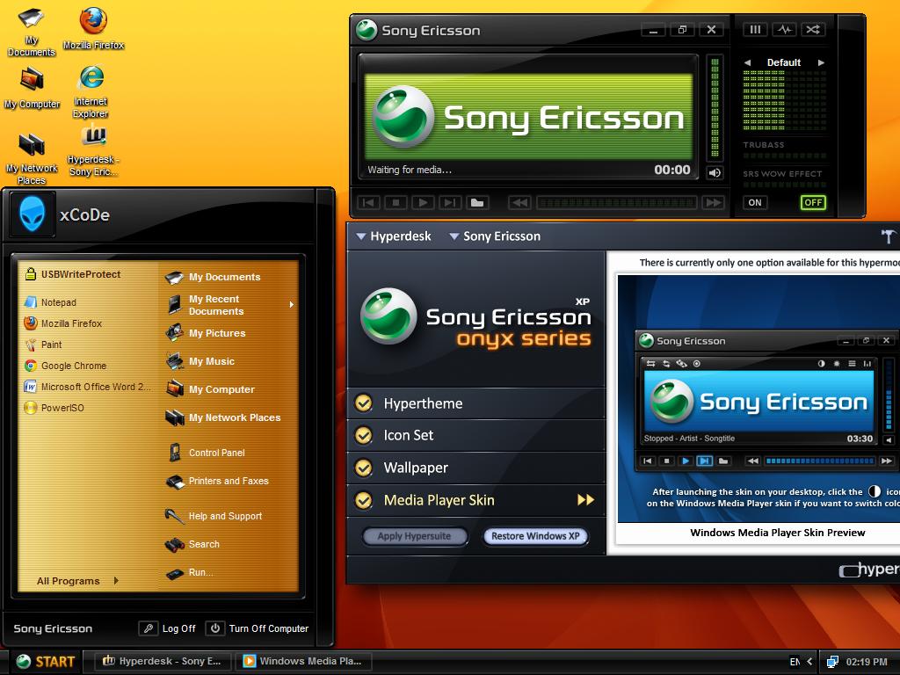Open My Computer desktop icon
The height and width of the screenshot is (675, 900).
coord(32,88)
